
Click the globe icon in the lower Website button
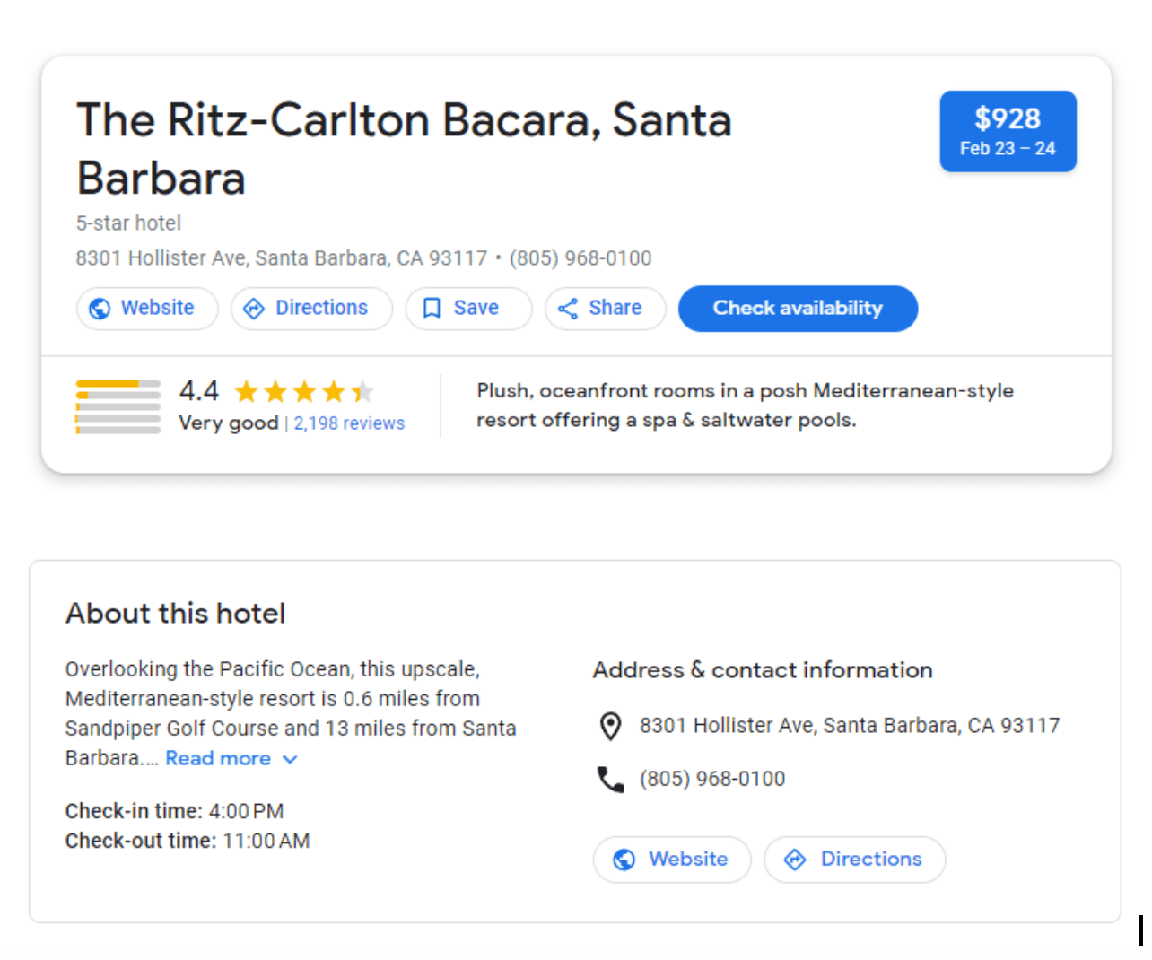coord(625,860)
